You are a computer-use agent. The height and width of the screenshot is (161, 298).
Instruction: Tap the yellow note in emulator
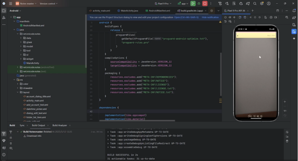(x=256, y=35)
